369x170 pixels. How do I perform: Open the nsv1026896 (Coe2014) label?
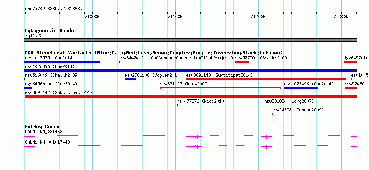coord(50,66)
